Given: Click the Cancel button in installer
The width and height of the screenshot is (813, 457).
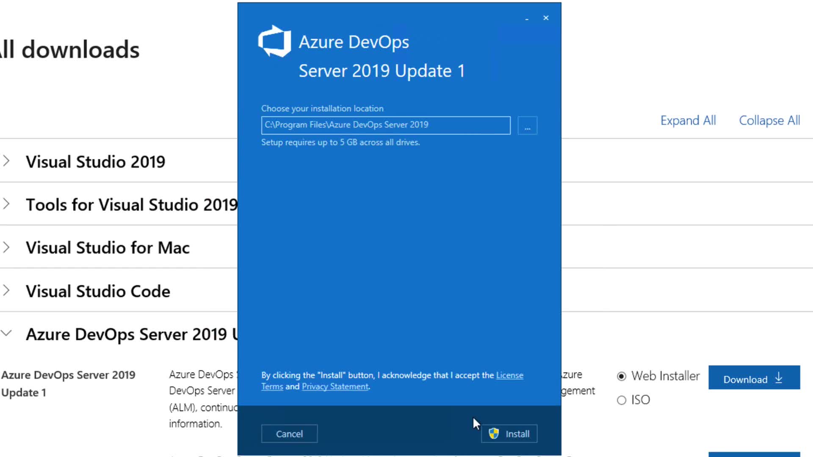Looking at the screenshot, I should [x=289, y=434].
